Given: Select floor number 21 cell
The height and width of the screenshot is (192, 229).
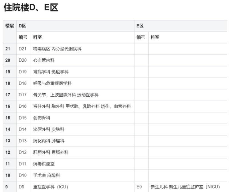Looking at the screenshot, I should [10, 49].
